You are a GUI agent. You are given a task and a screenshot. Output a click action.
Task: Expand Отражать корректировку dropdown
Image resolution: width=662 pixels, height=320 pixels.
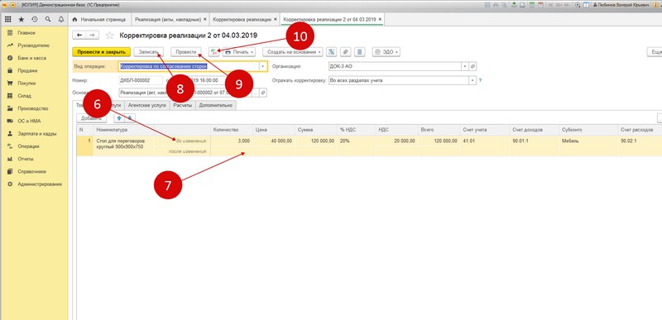[473, 80]
